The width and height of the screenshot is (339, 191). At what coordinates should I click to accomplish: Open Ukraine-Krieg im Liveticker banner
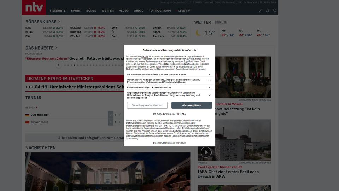click(75, 79)
